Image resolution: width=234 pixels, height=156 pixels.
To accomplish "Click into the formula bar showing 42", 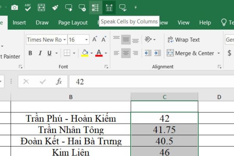I will (151, 82).
